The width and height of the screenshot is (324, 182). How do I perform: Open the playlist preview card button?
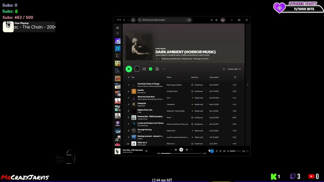(x=137, y=69)
